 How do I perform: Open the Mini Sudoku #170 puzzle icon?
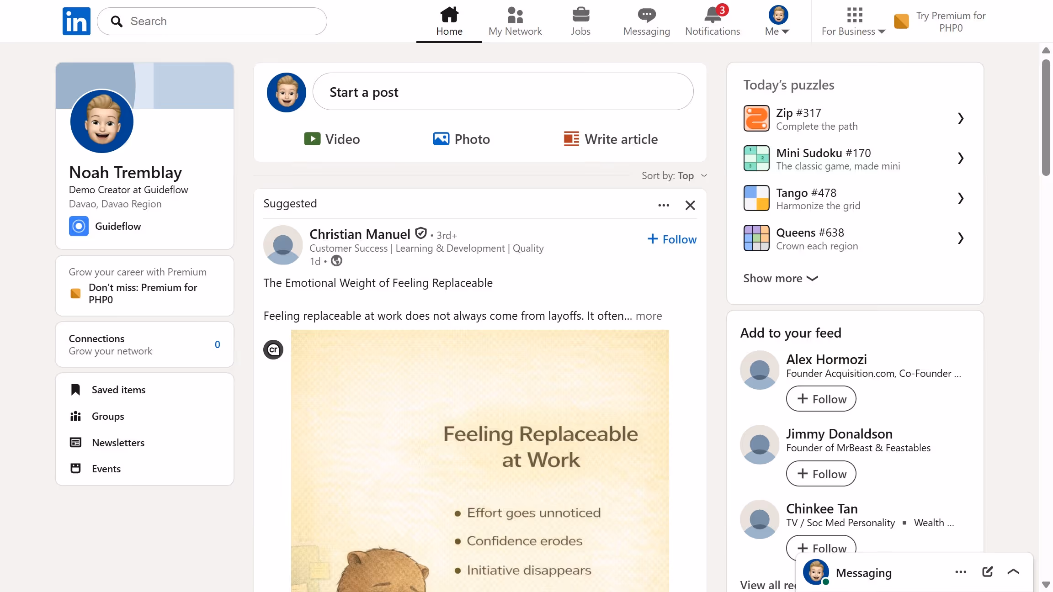click(x=756, y=158)
